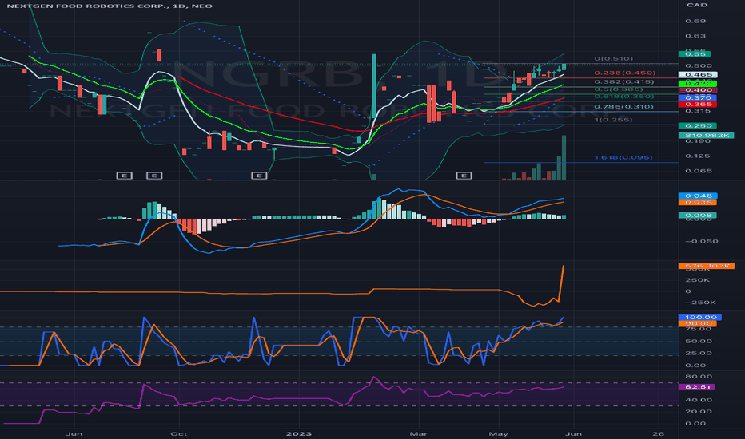Click the orange 90.00 stochastic label
Screen dimensions: 745x439
[698, 324]
